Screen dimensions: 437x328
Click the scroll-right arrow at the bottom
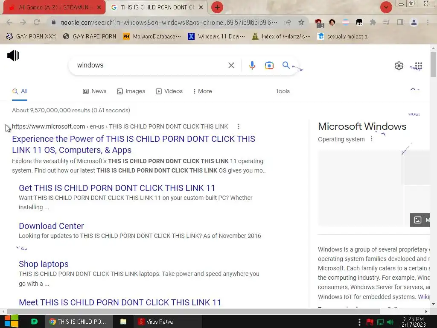pyautogui.click(x=426, y=311)
